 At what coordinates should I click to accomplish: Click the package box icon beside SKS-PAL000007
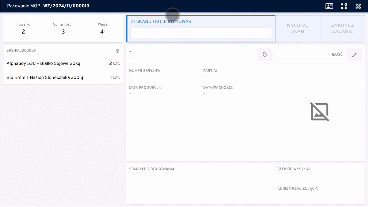click(x=117, y=51)
